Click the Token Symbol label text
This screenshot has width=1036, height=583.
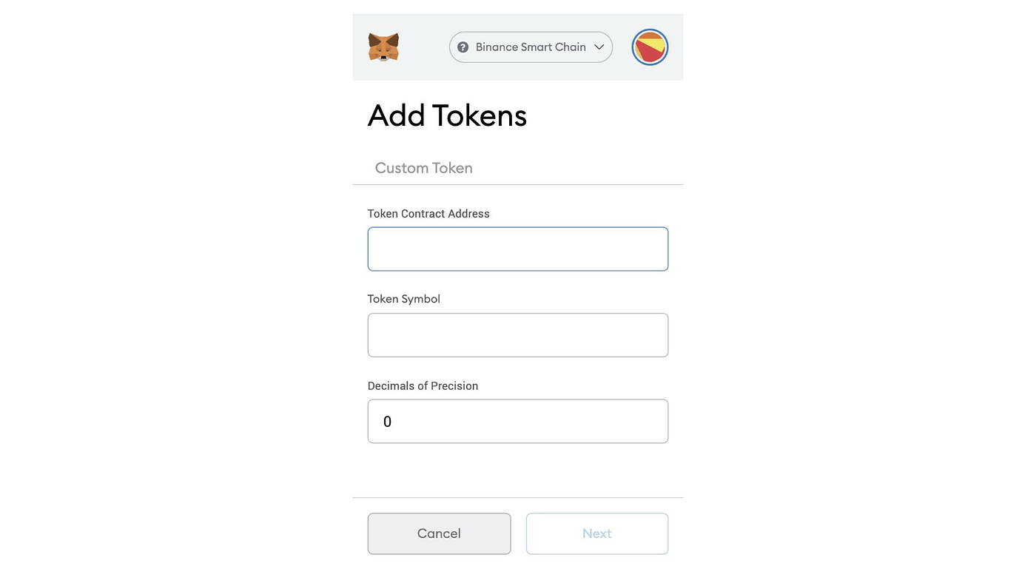pyautogui.click(x=403, y=299)
